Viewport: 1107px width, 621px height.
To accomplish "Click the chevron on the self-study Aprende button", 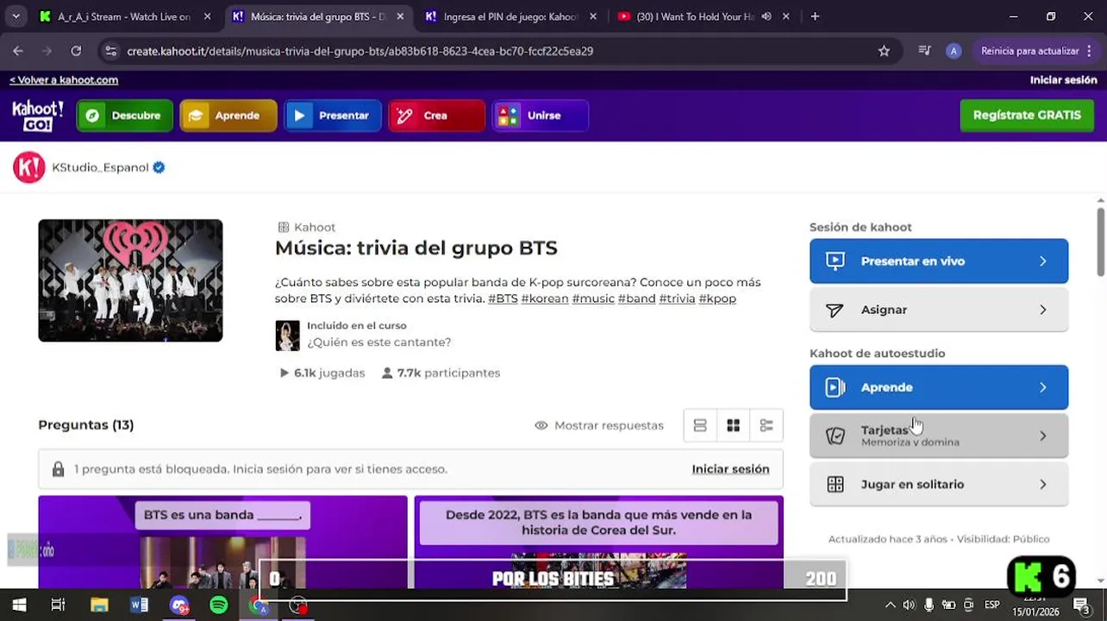I will click(1042, 387).
